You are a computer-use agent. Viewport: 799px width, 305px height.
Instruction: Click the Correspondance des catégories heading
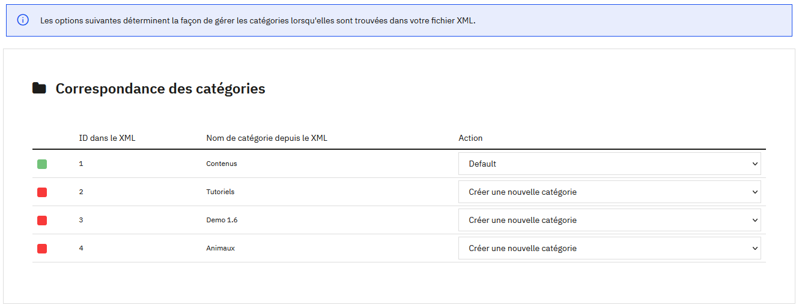[160, 89]
